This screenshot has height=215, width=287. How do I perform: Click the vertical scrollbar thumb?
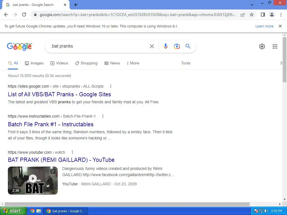point(285,60)
